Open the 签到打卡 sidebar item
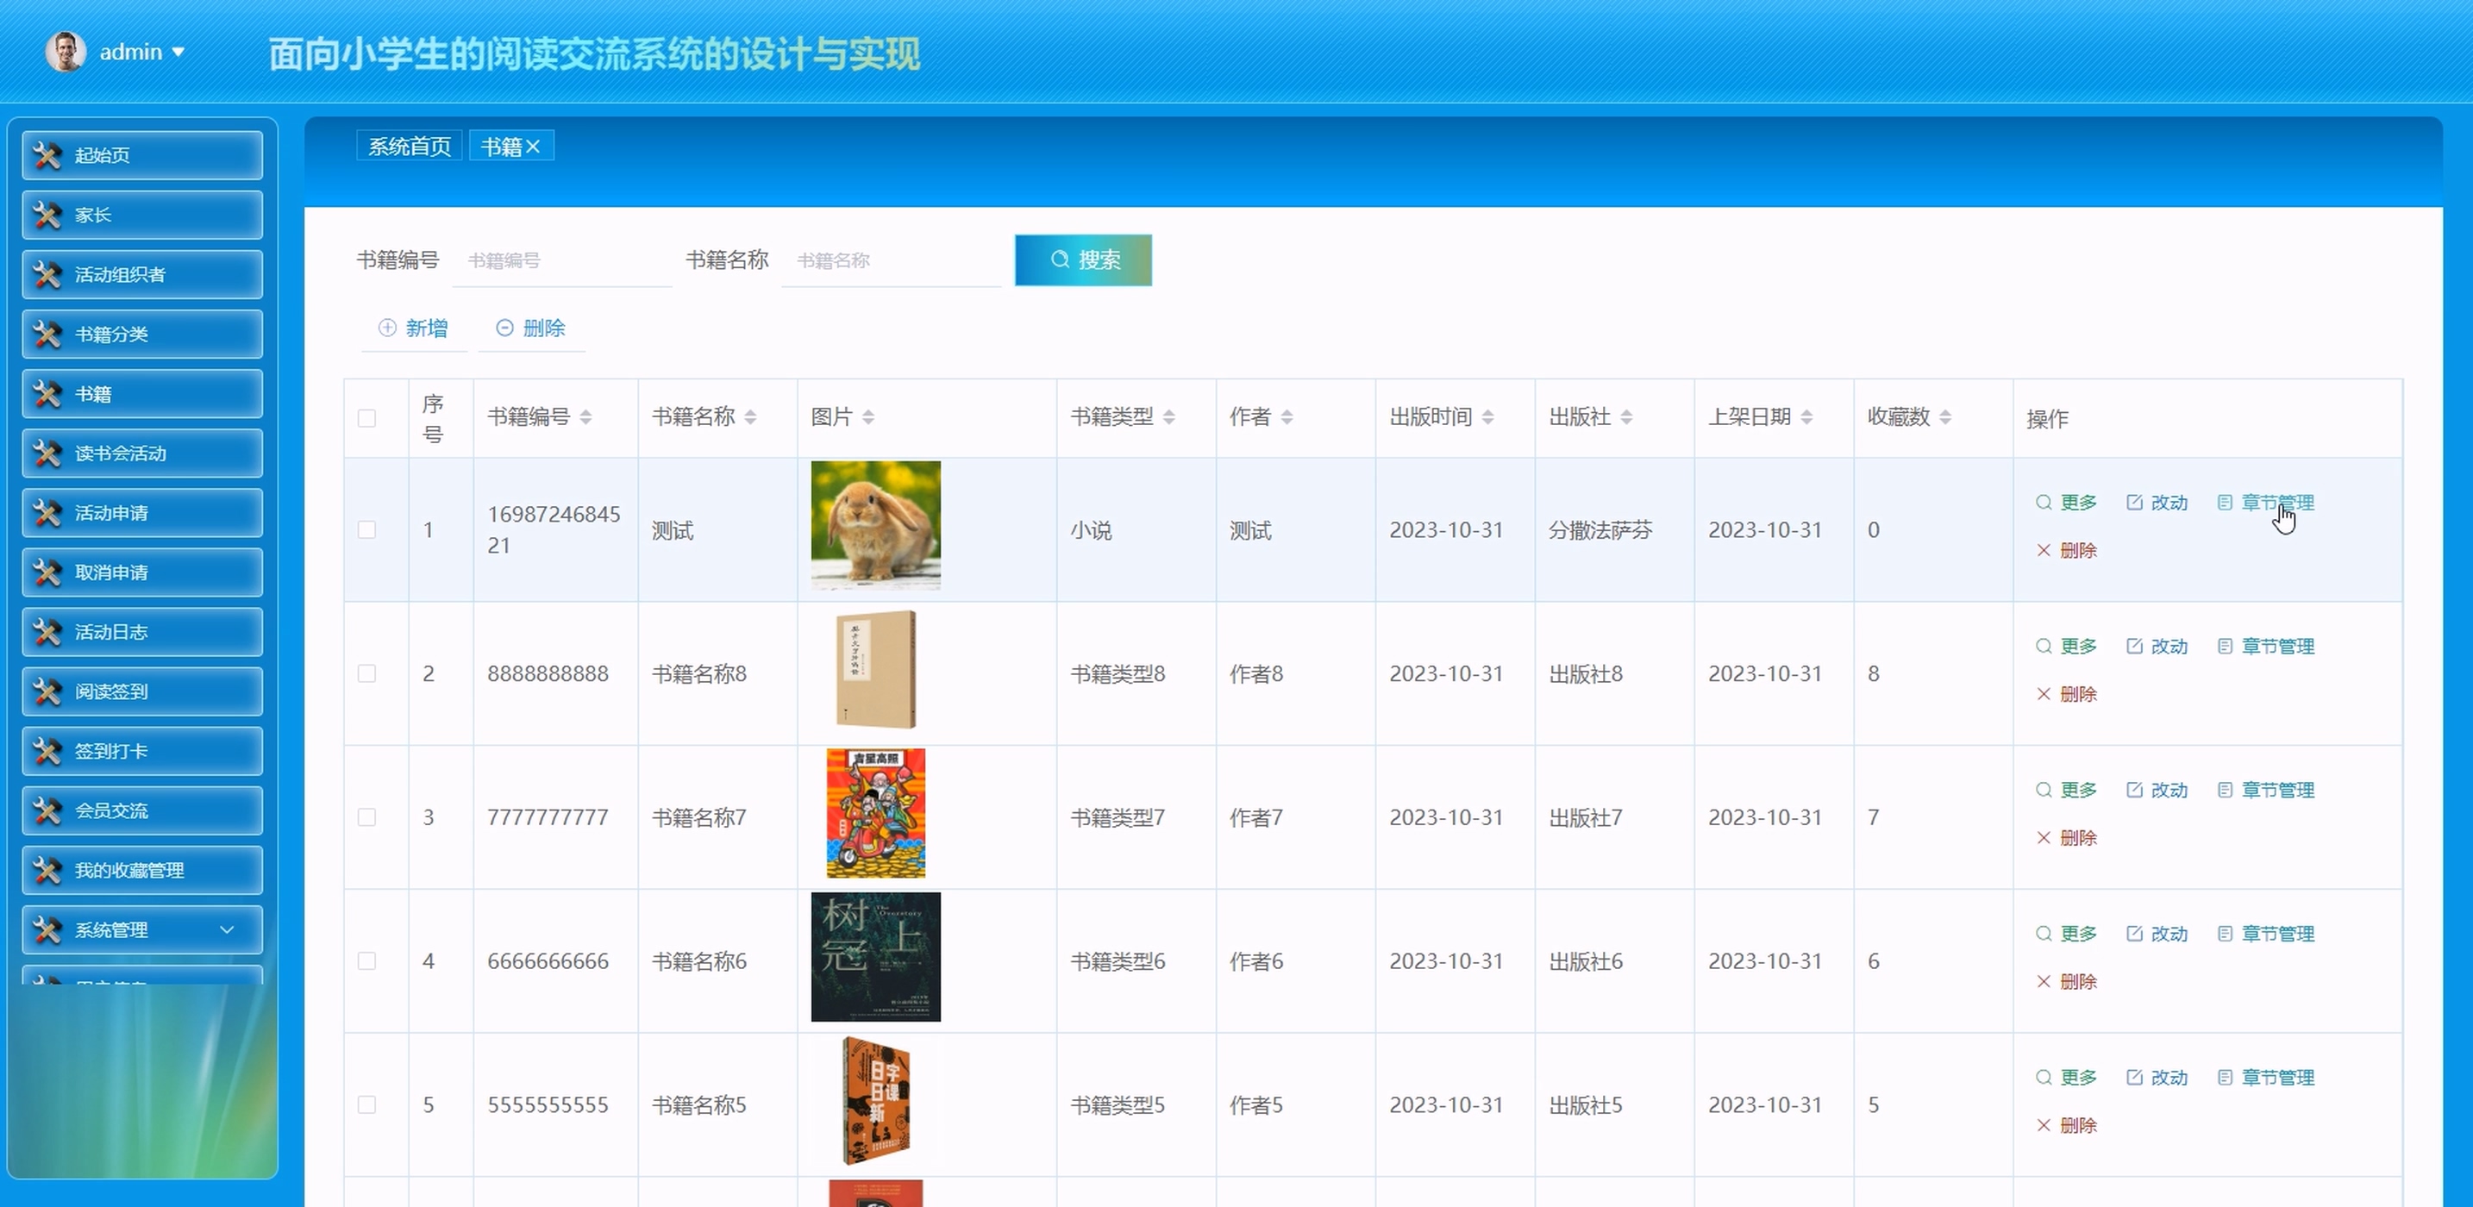Viewport: 2473px width, 1207px height. tap(142, 751)
